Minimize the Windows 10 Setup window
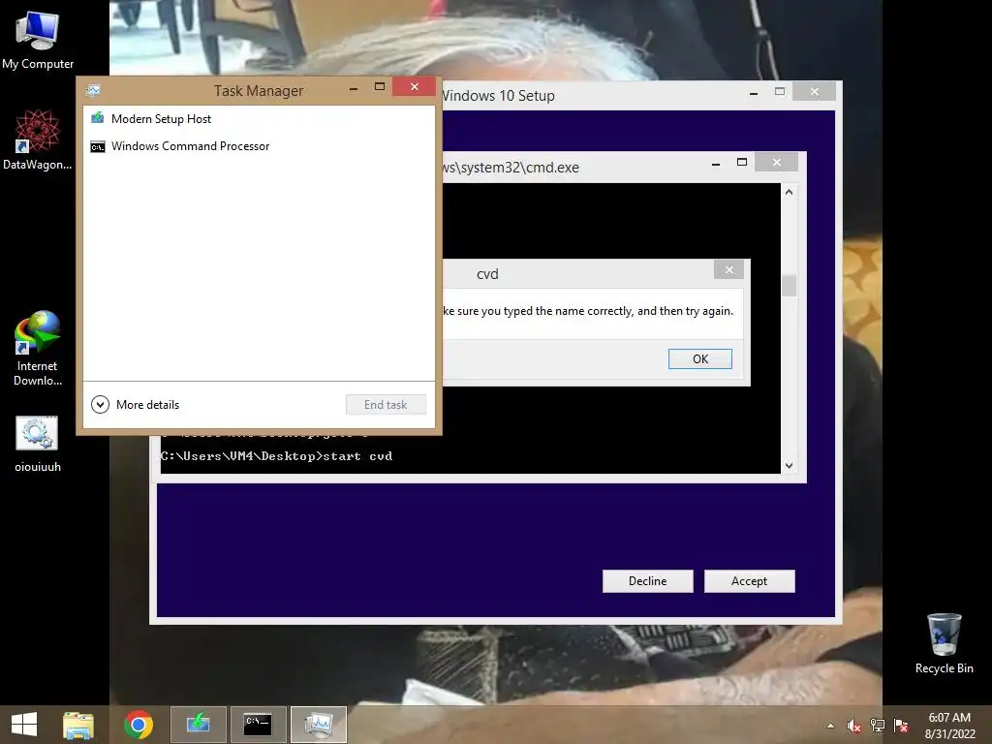Screen dimensions: 992x744 (x=754, y=94)
